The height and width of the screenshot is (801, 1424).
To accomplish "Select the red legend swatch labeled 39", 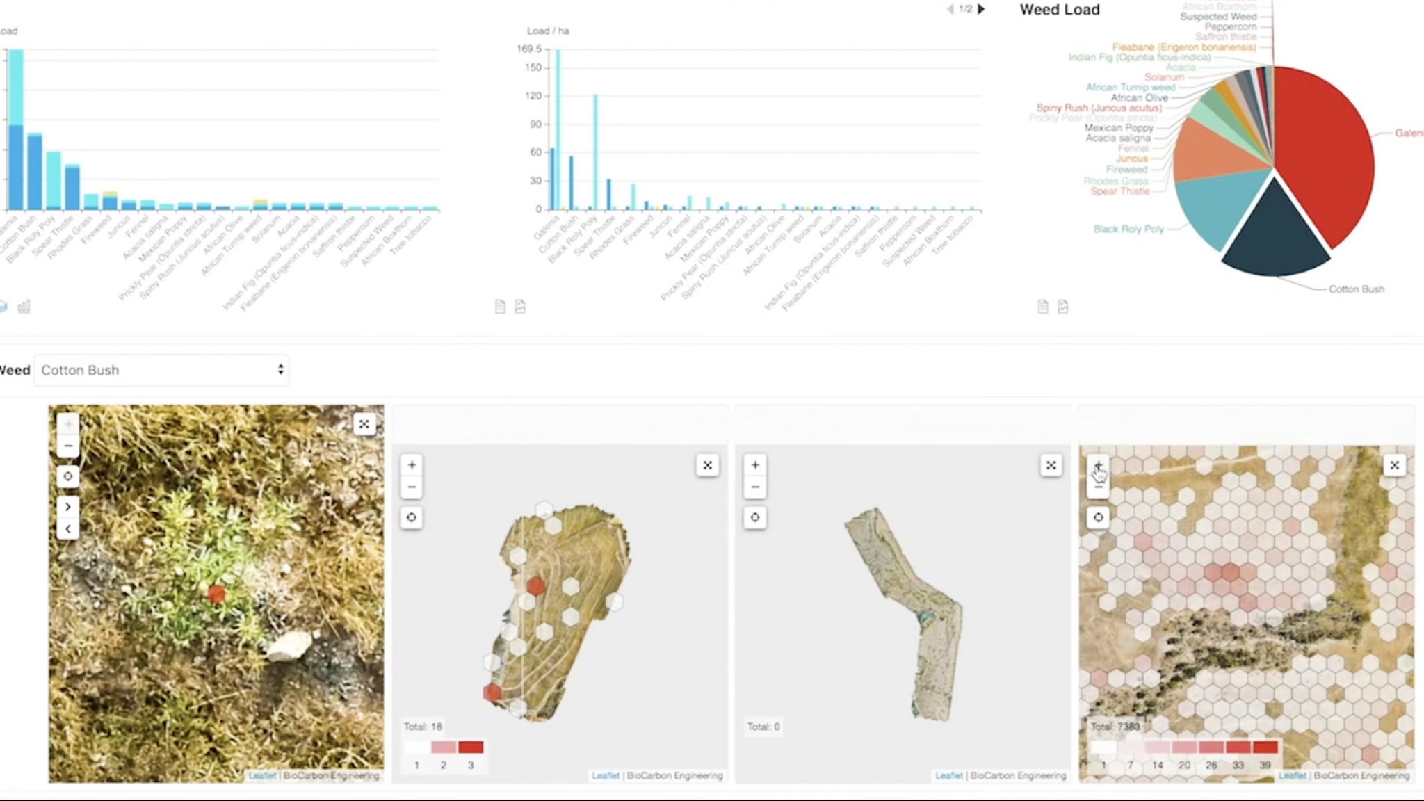I will tap(1265, 747).
